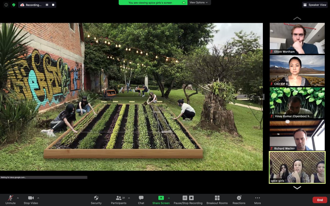The width and height of the screenshot is (330, 206).
Task: Show previous participant videos with up chevron
Action: point(297,18)
